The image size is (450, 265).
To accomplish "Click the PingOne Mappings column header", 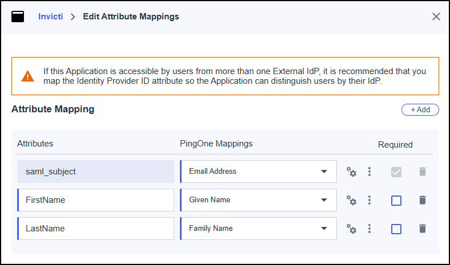I will click(216, 144).
